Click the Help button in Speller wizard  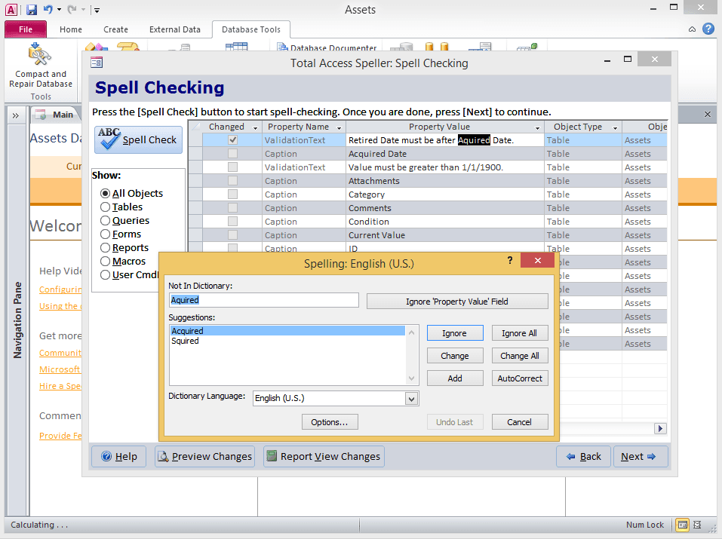(x=118, y=457)
